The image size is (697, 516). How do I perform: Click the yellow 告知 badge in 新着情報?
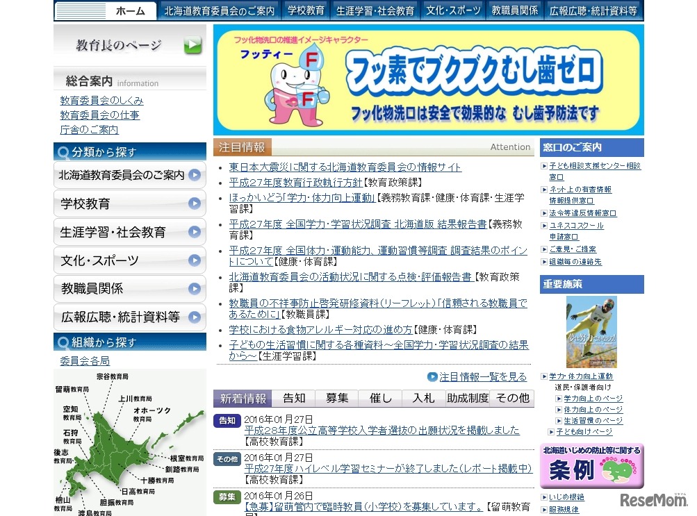click(227, 422)
